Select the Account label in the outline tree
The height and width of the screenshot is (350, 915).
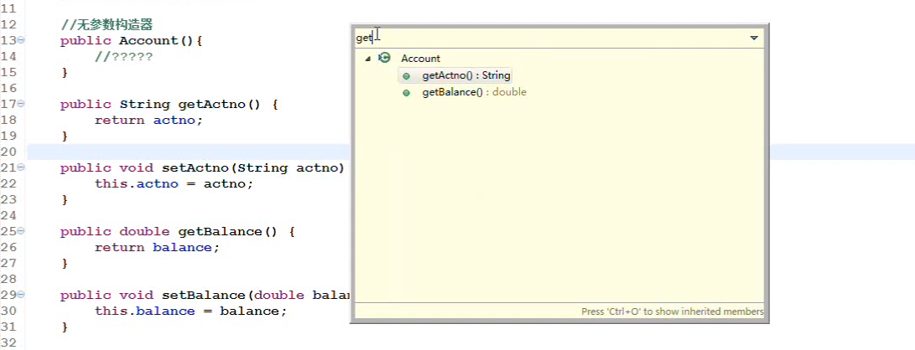(421, 59)
